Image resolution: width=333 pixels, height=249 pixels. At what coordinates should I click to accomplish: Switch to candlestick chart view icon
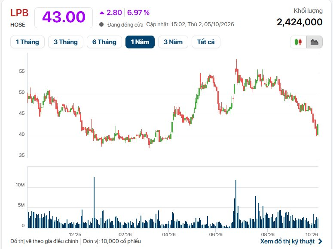point(298,42)
